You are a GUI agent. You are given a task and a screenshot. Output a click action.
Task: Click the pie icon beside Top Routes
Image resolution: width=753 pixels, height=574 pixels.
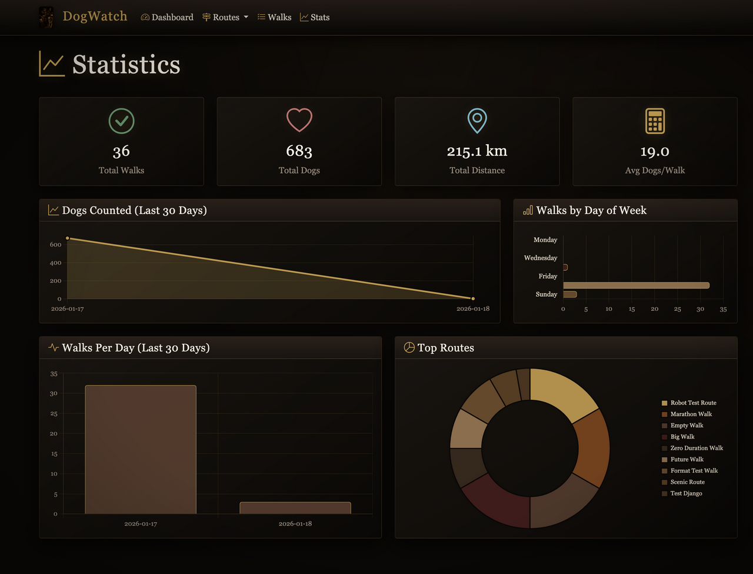409,347
